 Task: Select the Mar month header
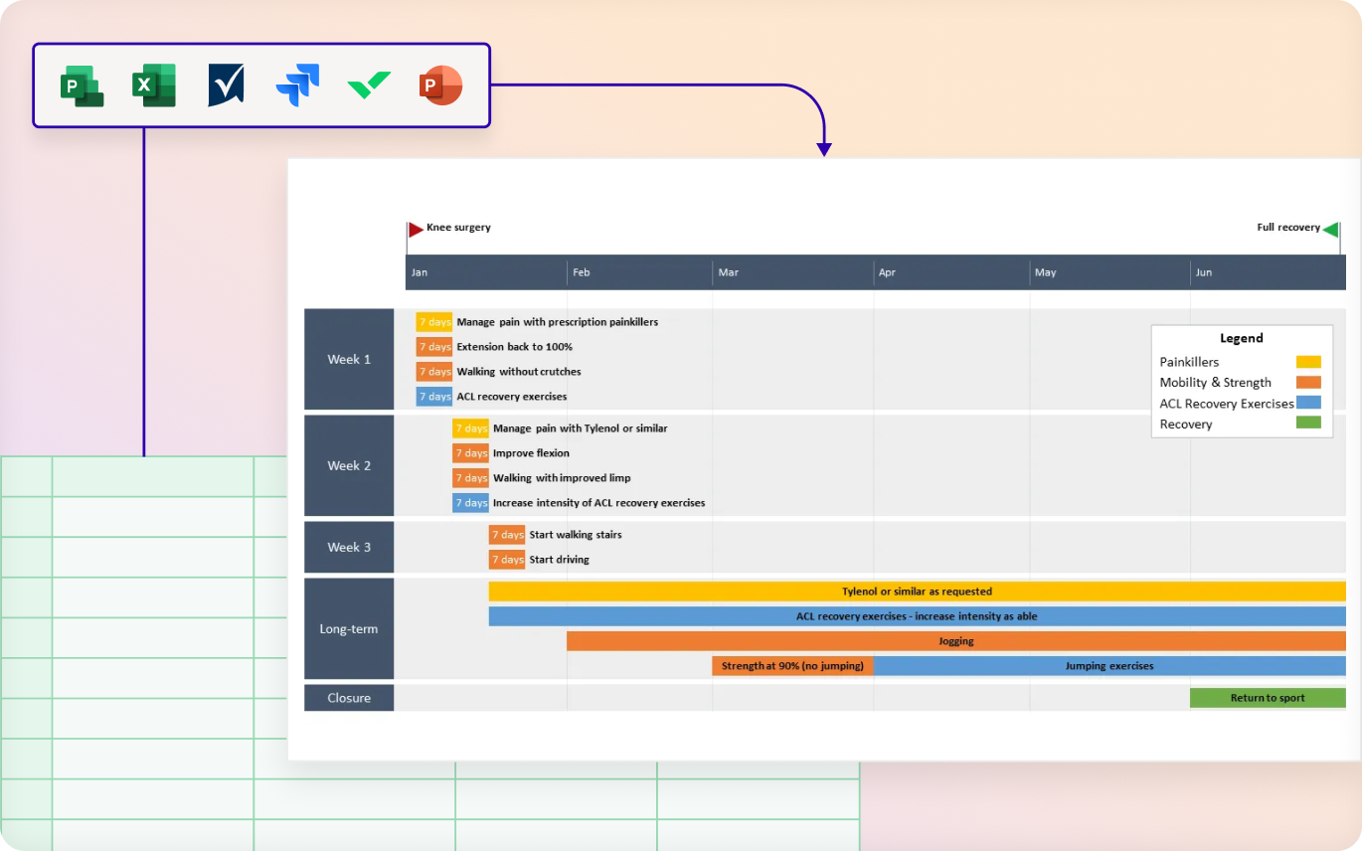pos(793,272)
